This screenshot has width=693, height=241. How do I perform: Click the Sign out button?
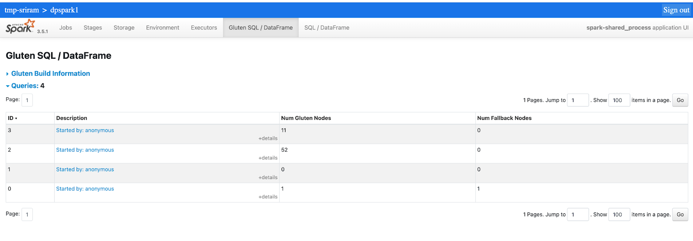pyautogui.click(x=676, y=10)
